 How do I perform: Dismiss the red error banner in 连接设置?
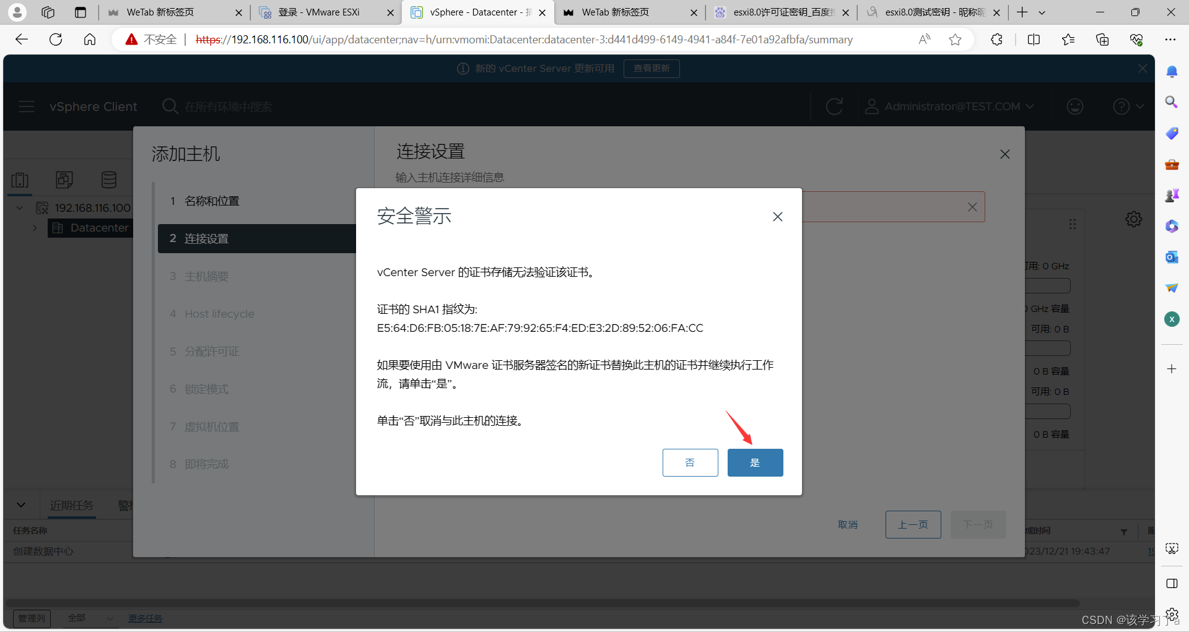972,207
